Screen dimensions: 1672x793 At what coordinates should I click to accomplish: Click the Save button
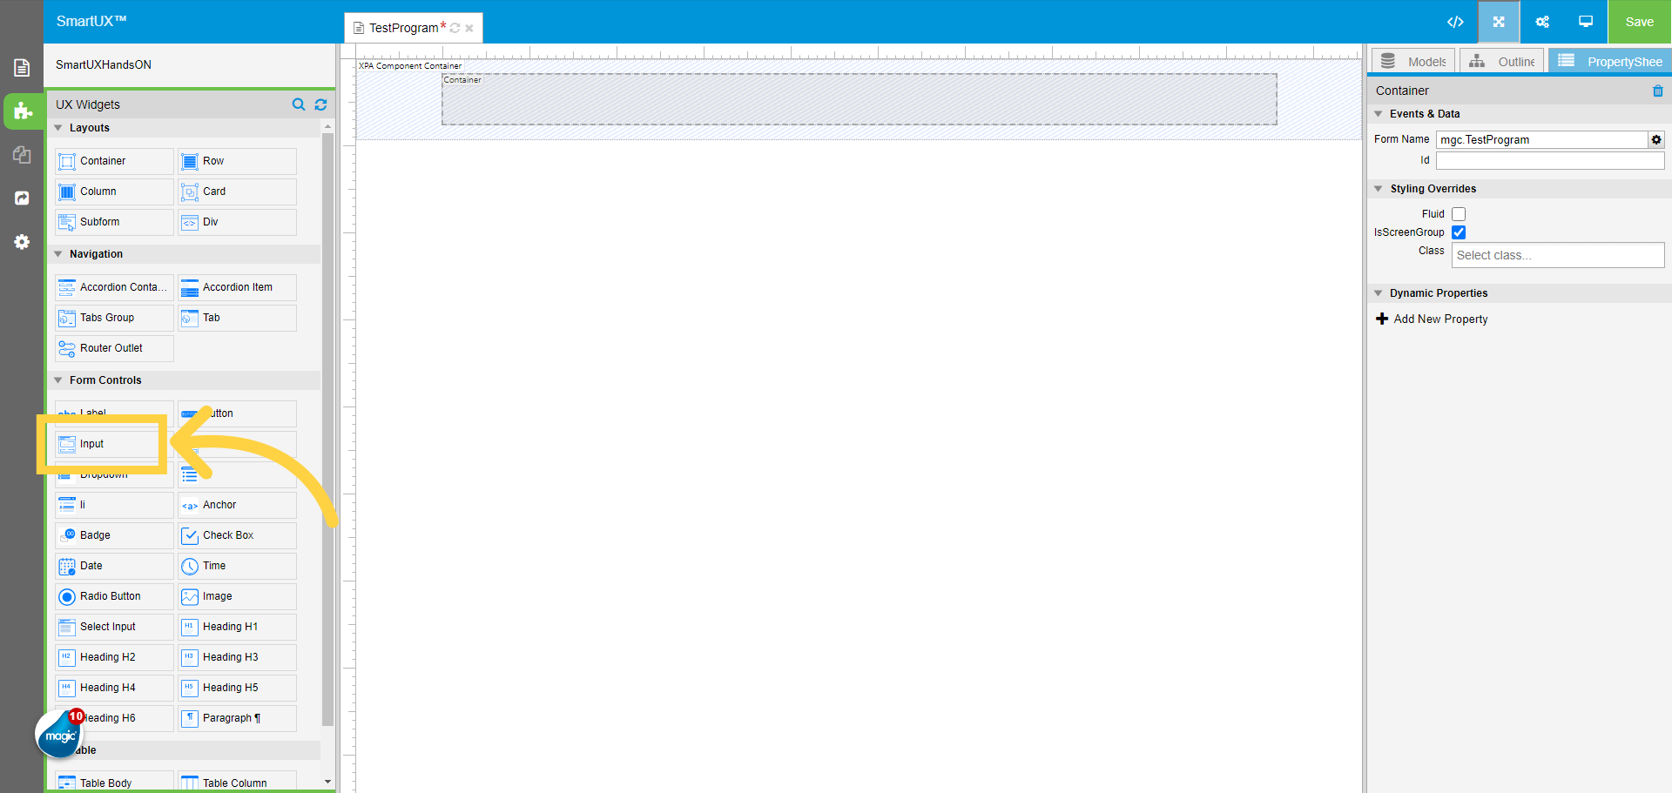1639,22
